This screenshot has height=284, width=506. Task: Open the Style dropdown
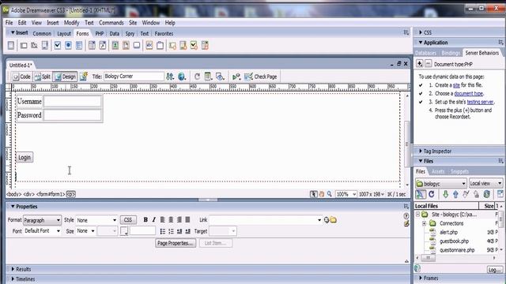point(96,220)
